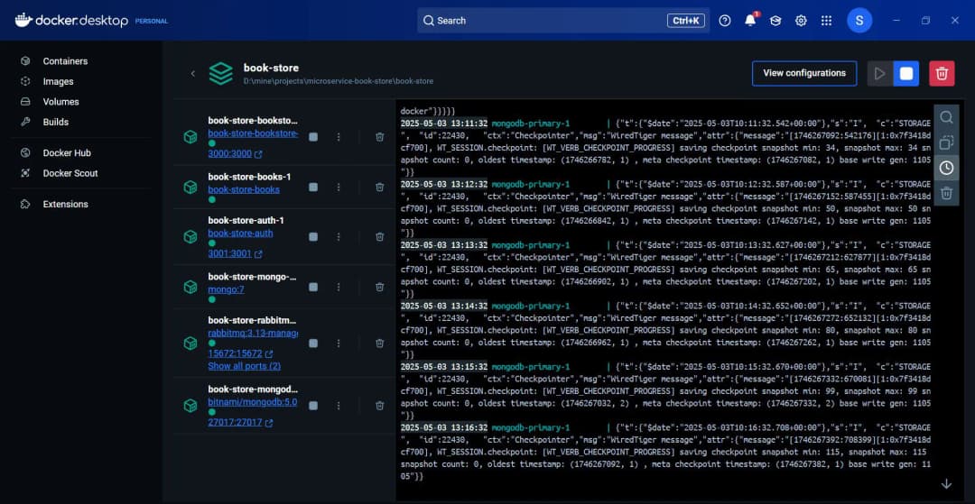
Task: Open the book-store-books image link
Action: tap(244, 189)
